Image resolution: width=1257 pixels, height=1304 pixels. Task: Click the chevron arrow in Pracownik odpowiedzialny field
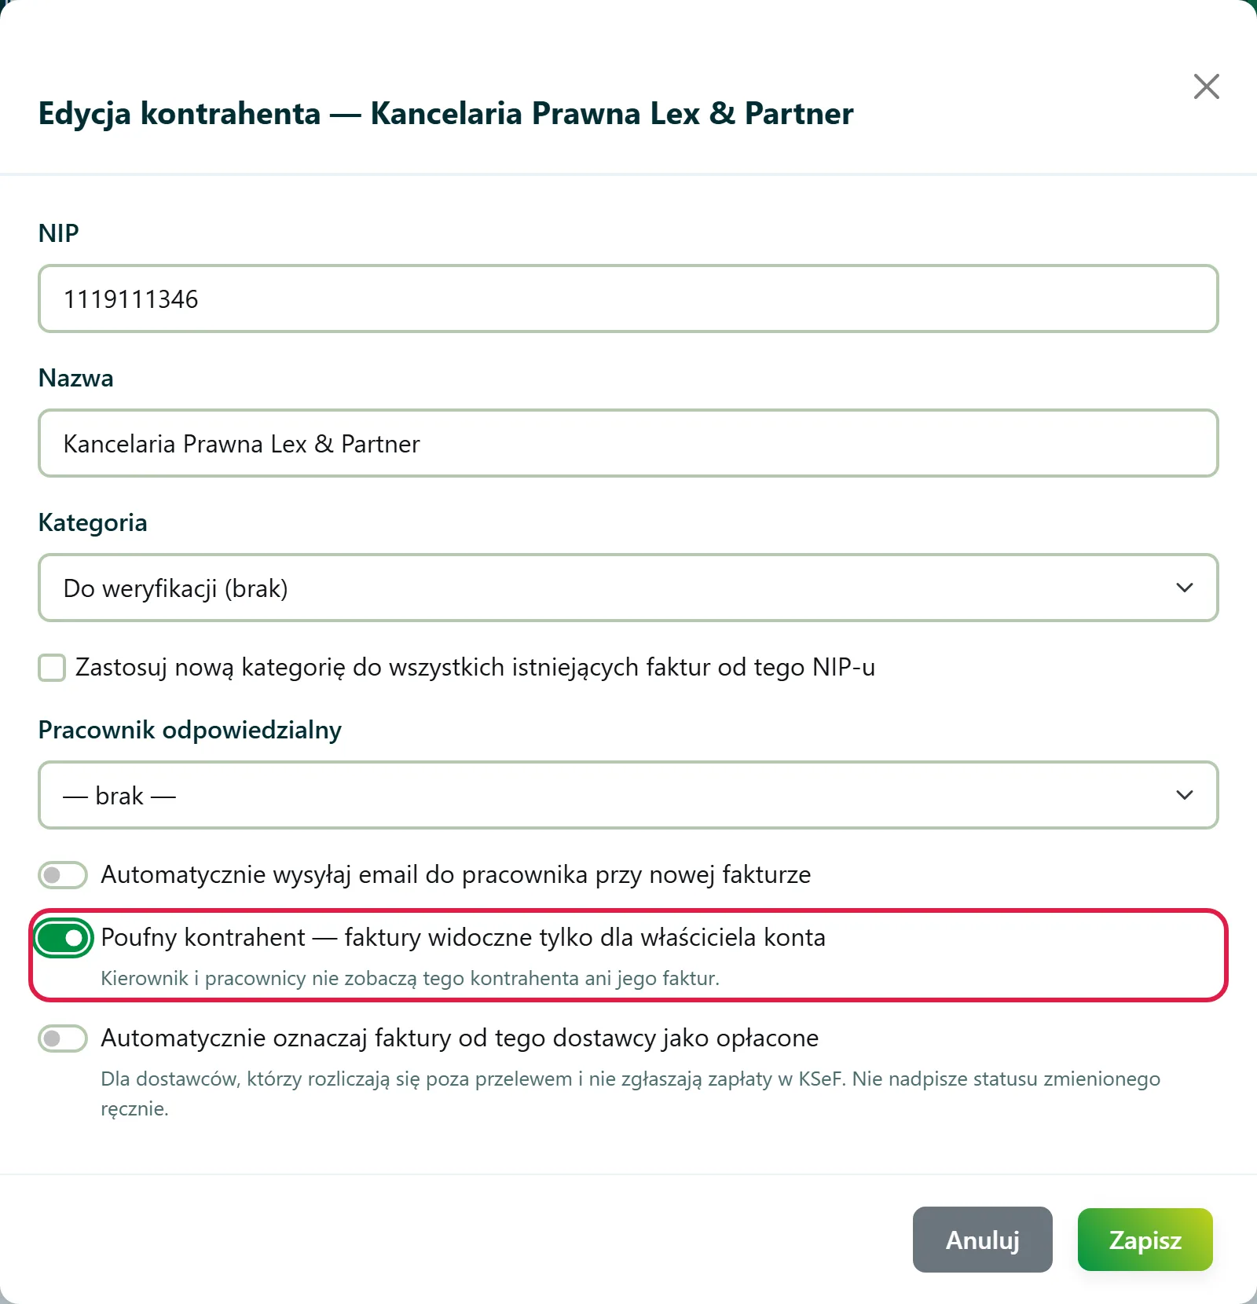coord(1185,795)
